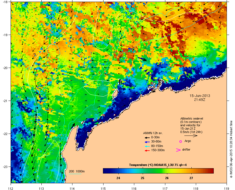Click the Argo float marker on the map
The width and height of the screenshot is (235, 190).
pos(38,149)
